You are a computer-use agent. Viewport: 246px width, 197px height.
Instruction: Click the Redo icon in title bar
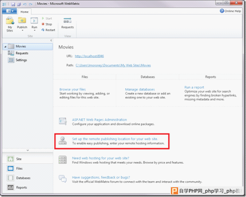tap(31, 4)
